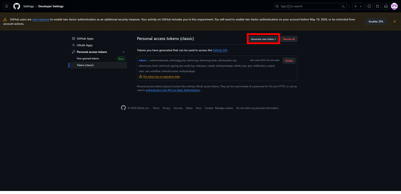The width and height of the screenshot is (401, 194).
Task: Open the command palette icon
Action: point(343,6)
